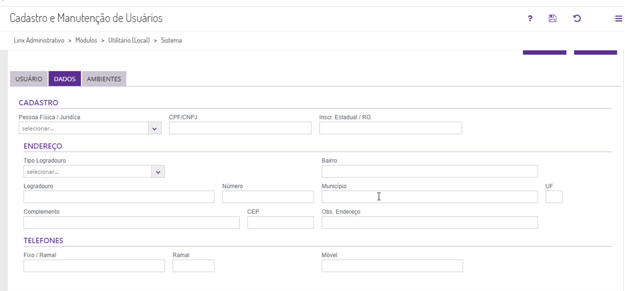Image resolution: width=625 pixels, height=291 pixels.
Task: Click the Inscr. Estadual / RG field
Action: click(x=391, y=128)
